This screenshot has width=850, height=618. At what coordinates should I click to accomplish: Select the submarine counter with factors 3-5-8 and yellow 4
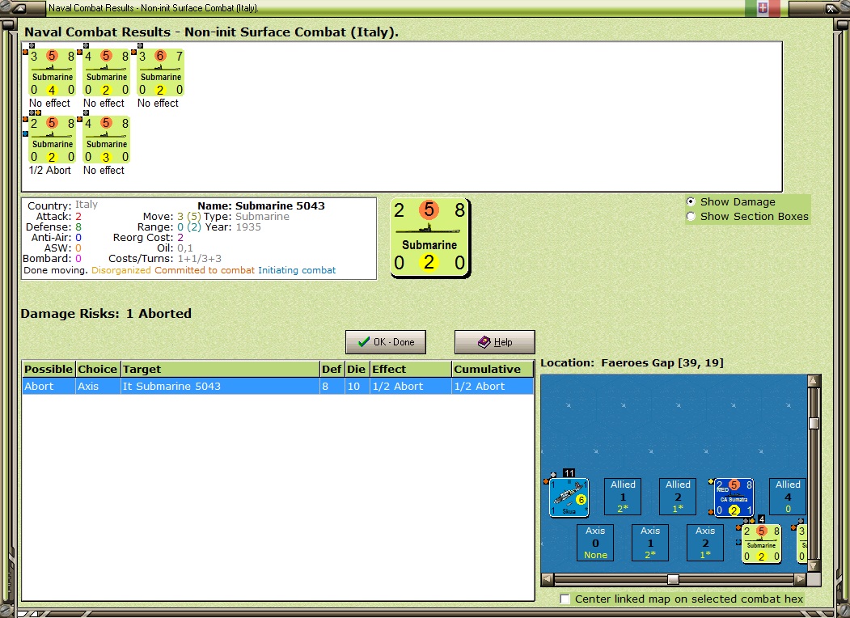pos(52,73)
